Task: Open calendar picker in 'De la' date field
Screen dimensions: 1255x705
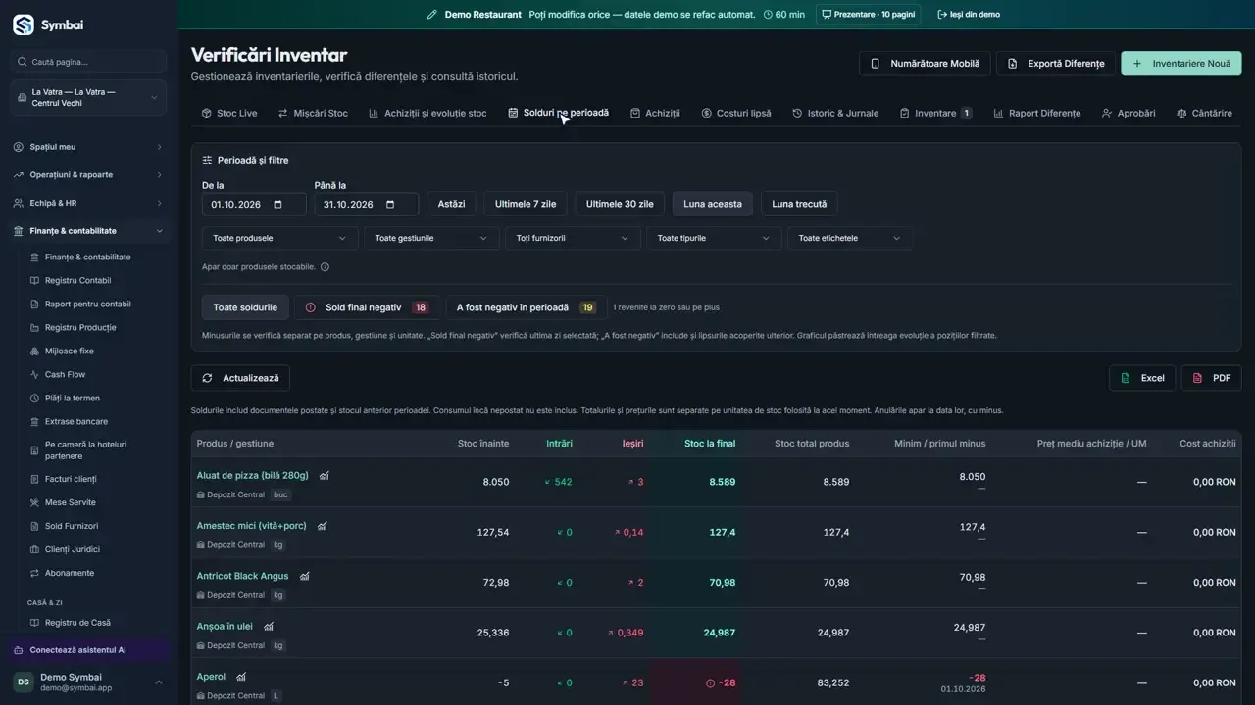Action: pyautogui.click(x=277, y=205)
